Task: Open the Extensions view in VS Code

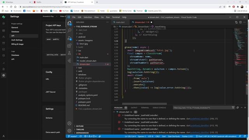Action: (x=69, y=46)
